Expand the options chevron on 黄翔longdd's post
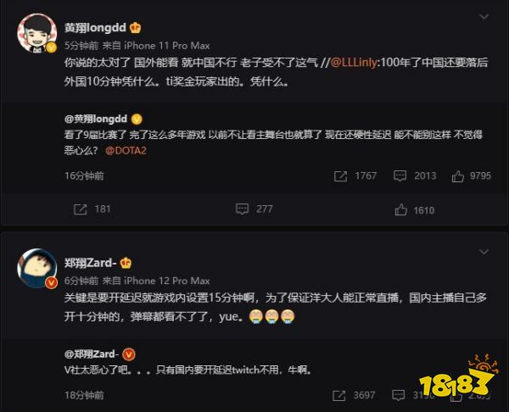This screenshot has height=412, width=509. pos(484,17)
